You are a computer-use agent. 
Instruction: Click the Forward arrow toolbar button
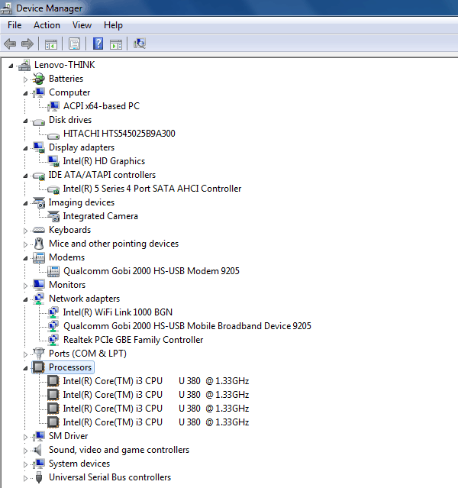(27, 44)
